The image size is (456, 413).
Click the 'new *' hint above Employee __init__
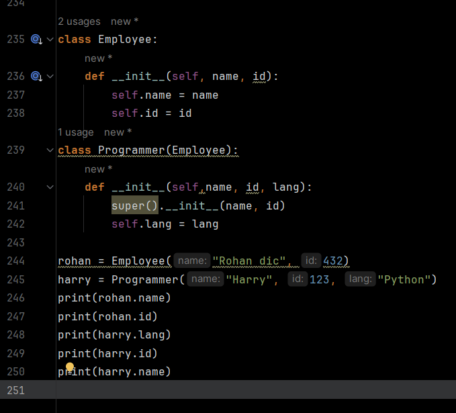[x=98, y=58]
